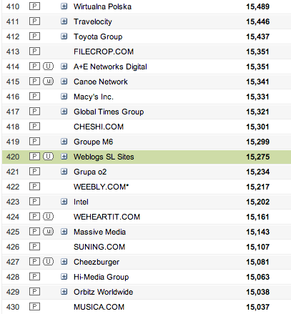Select the MUSICA.COM name
This screenshot has width=291, height=314.
(99, 307)
